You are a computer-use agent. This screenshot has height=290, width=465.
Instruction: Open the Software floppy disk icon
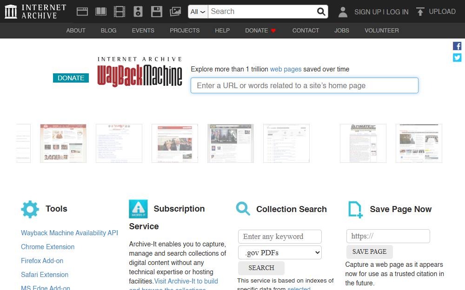tap(157, 12)
